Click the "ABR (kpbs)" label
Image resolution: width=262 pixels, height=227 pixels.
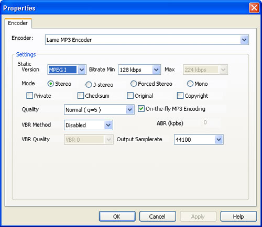tap(170, 123)
